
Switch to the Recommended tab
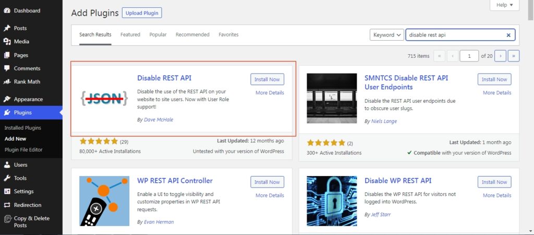click(192, 35)
